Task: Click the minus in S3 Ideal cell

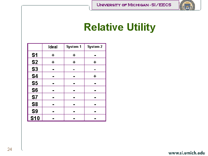Action: point(53,69)
